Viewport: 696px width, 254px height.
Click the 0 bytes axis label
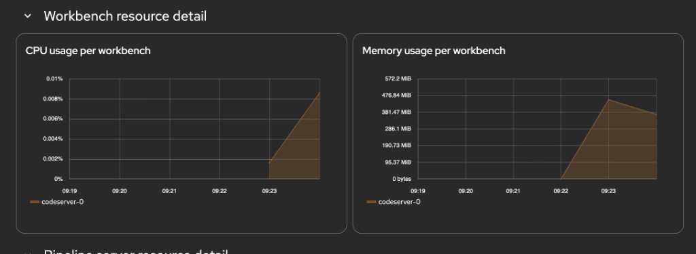coord(402,179)
